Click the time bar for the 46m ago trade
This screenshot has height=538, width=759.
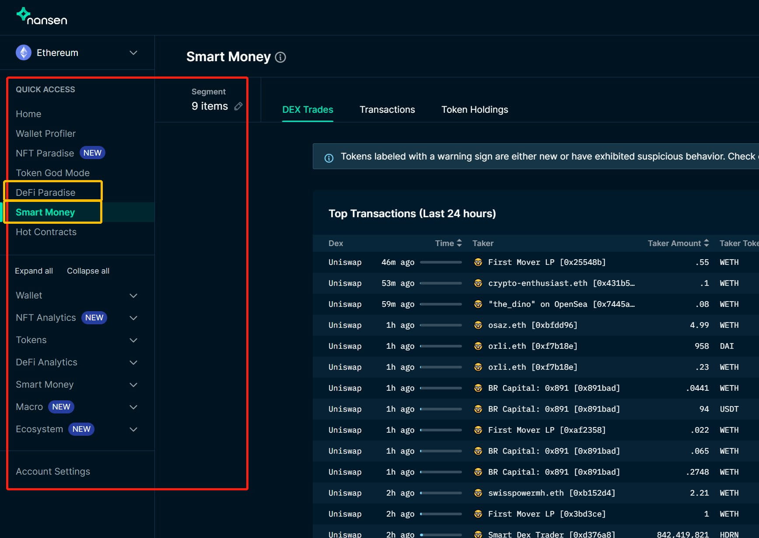click(441, 262)
